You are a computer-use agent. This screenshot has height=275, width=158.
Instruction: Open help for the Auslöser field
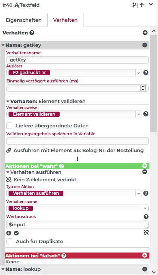pos(146,73)
